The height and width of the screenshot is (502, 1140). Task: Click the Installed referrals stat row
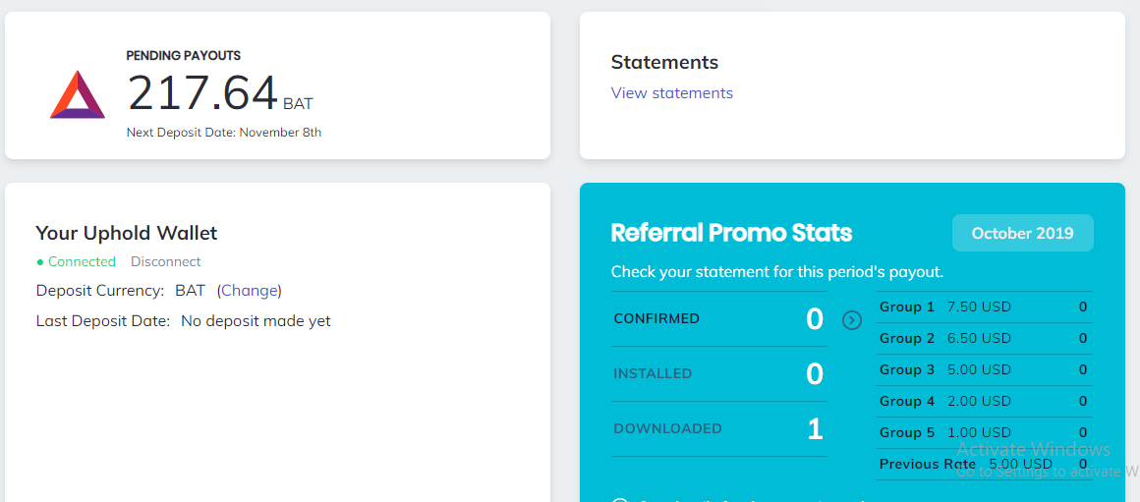point(718,374)
